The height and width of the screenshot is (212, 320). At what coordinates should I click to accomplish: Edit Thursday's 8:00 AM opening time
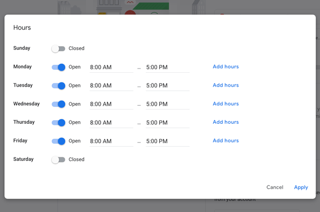111,123
